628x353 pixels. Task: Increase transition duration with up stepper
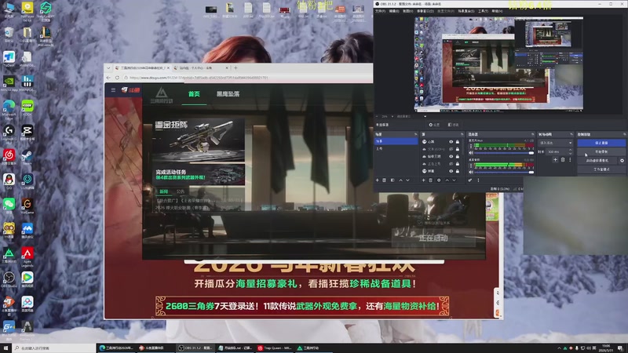click(x=571, y=150)
